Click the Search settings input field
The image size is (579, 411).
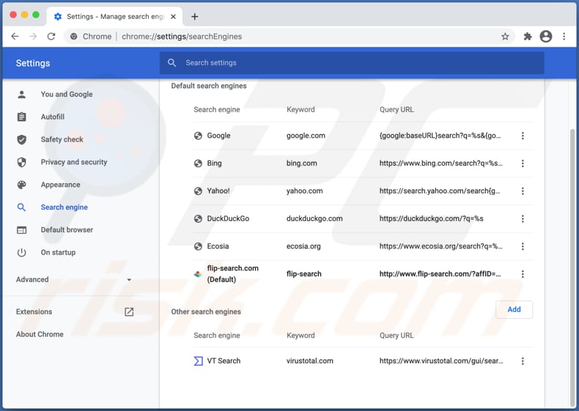pos(352,63)
